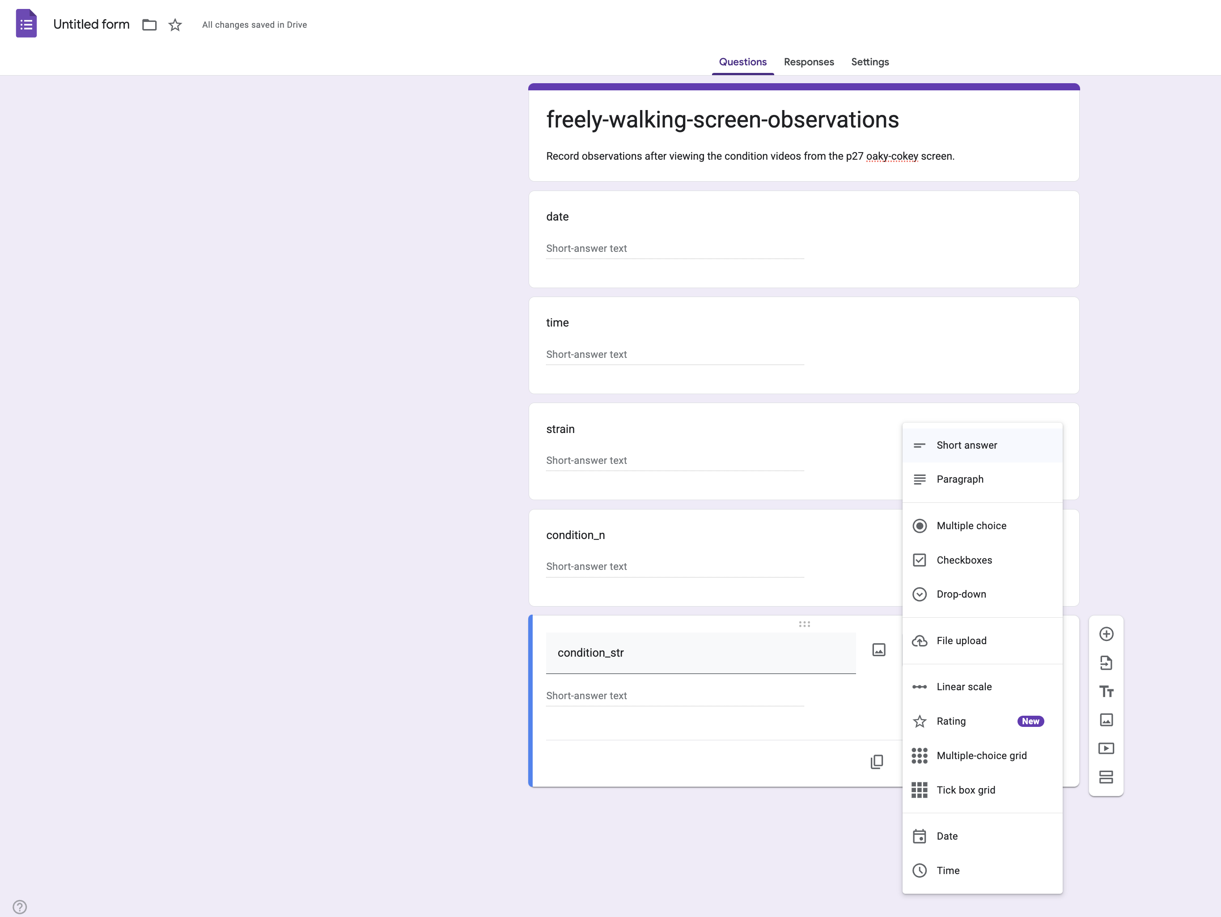The image size is (1221, 917).
Task: Select Linear scale question type
Action: (982, 687)
